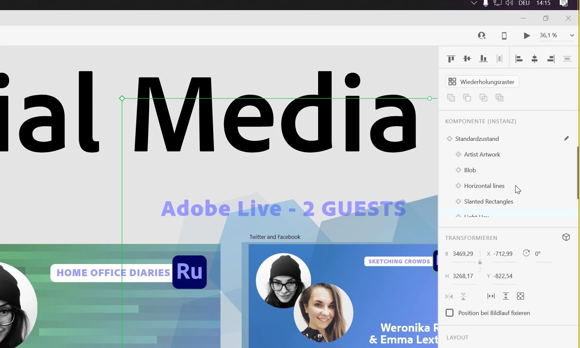Click the property panel vertical scrollbar
The image size is (580, 348).
(578, 173)
